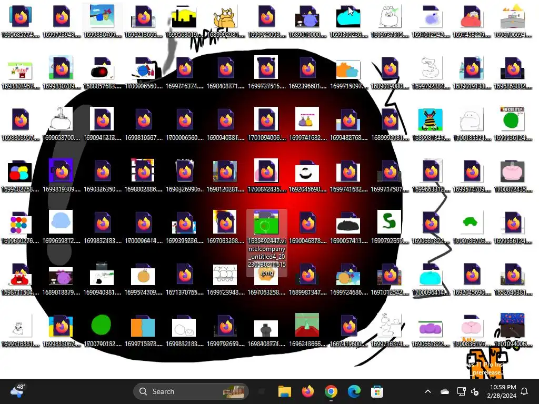Open the notifications bell icon
This screenshot has height=404, width=539.
[525, 391]
